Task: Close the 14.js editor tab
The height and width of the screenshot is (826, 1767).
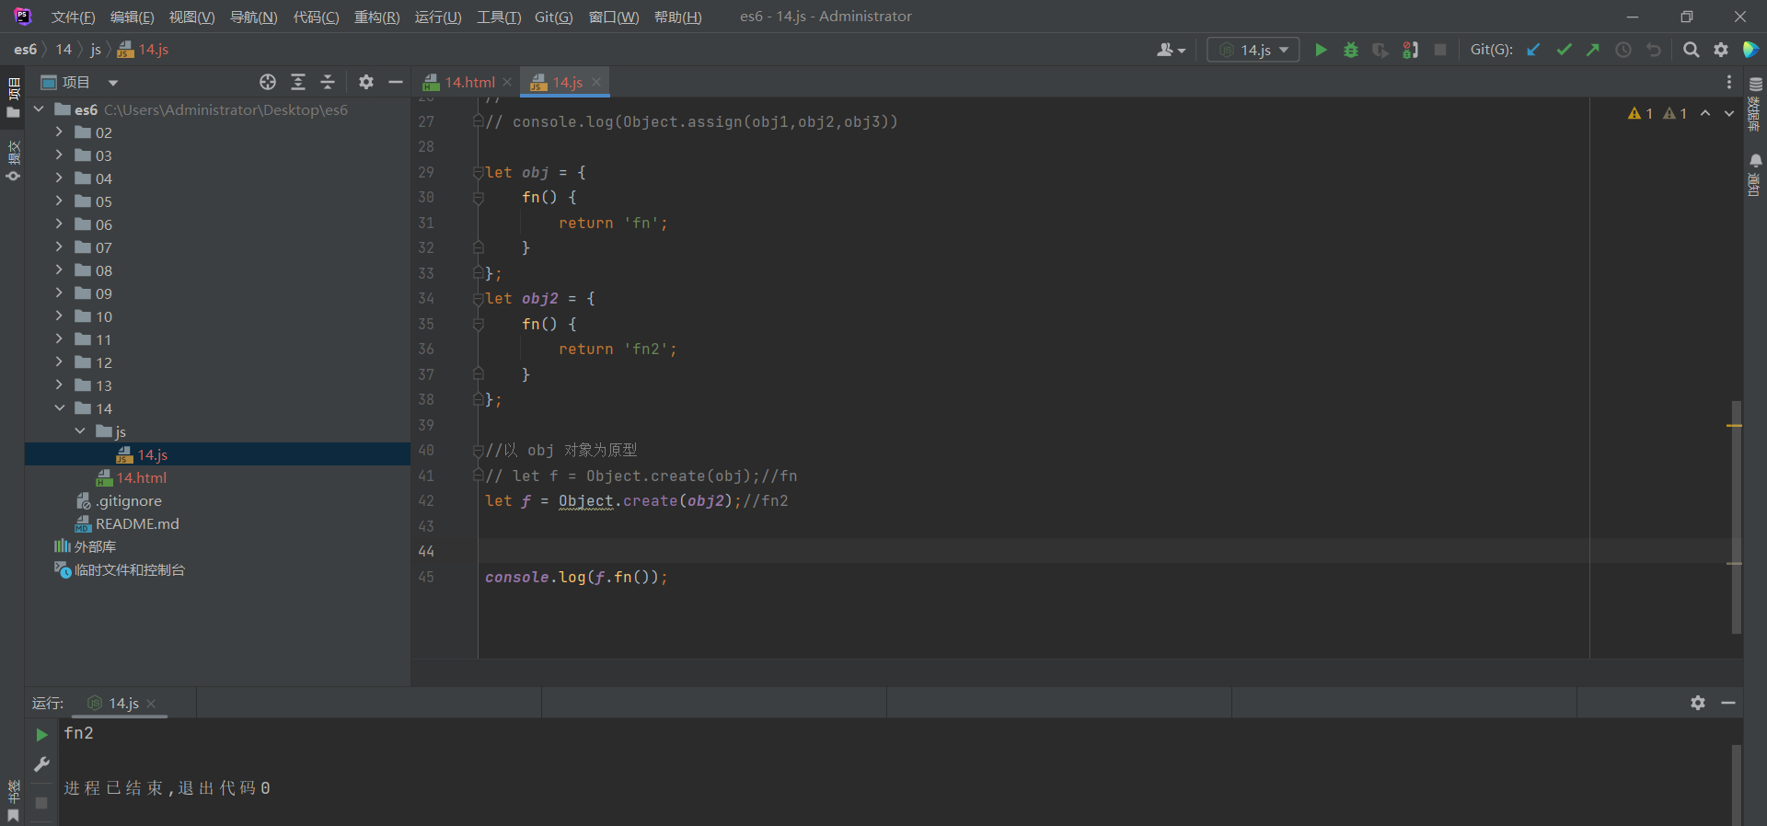Action: coord(596,82)
